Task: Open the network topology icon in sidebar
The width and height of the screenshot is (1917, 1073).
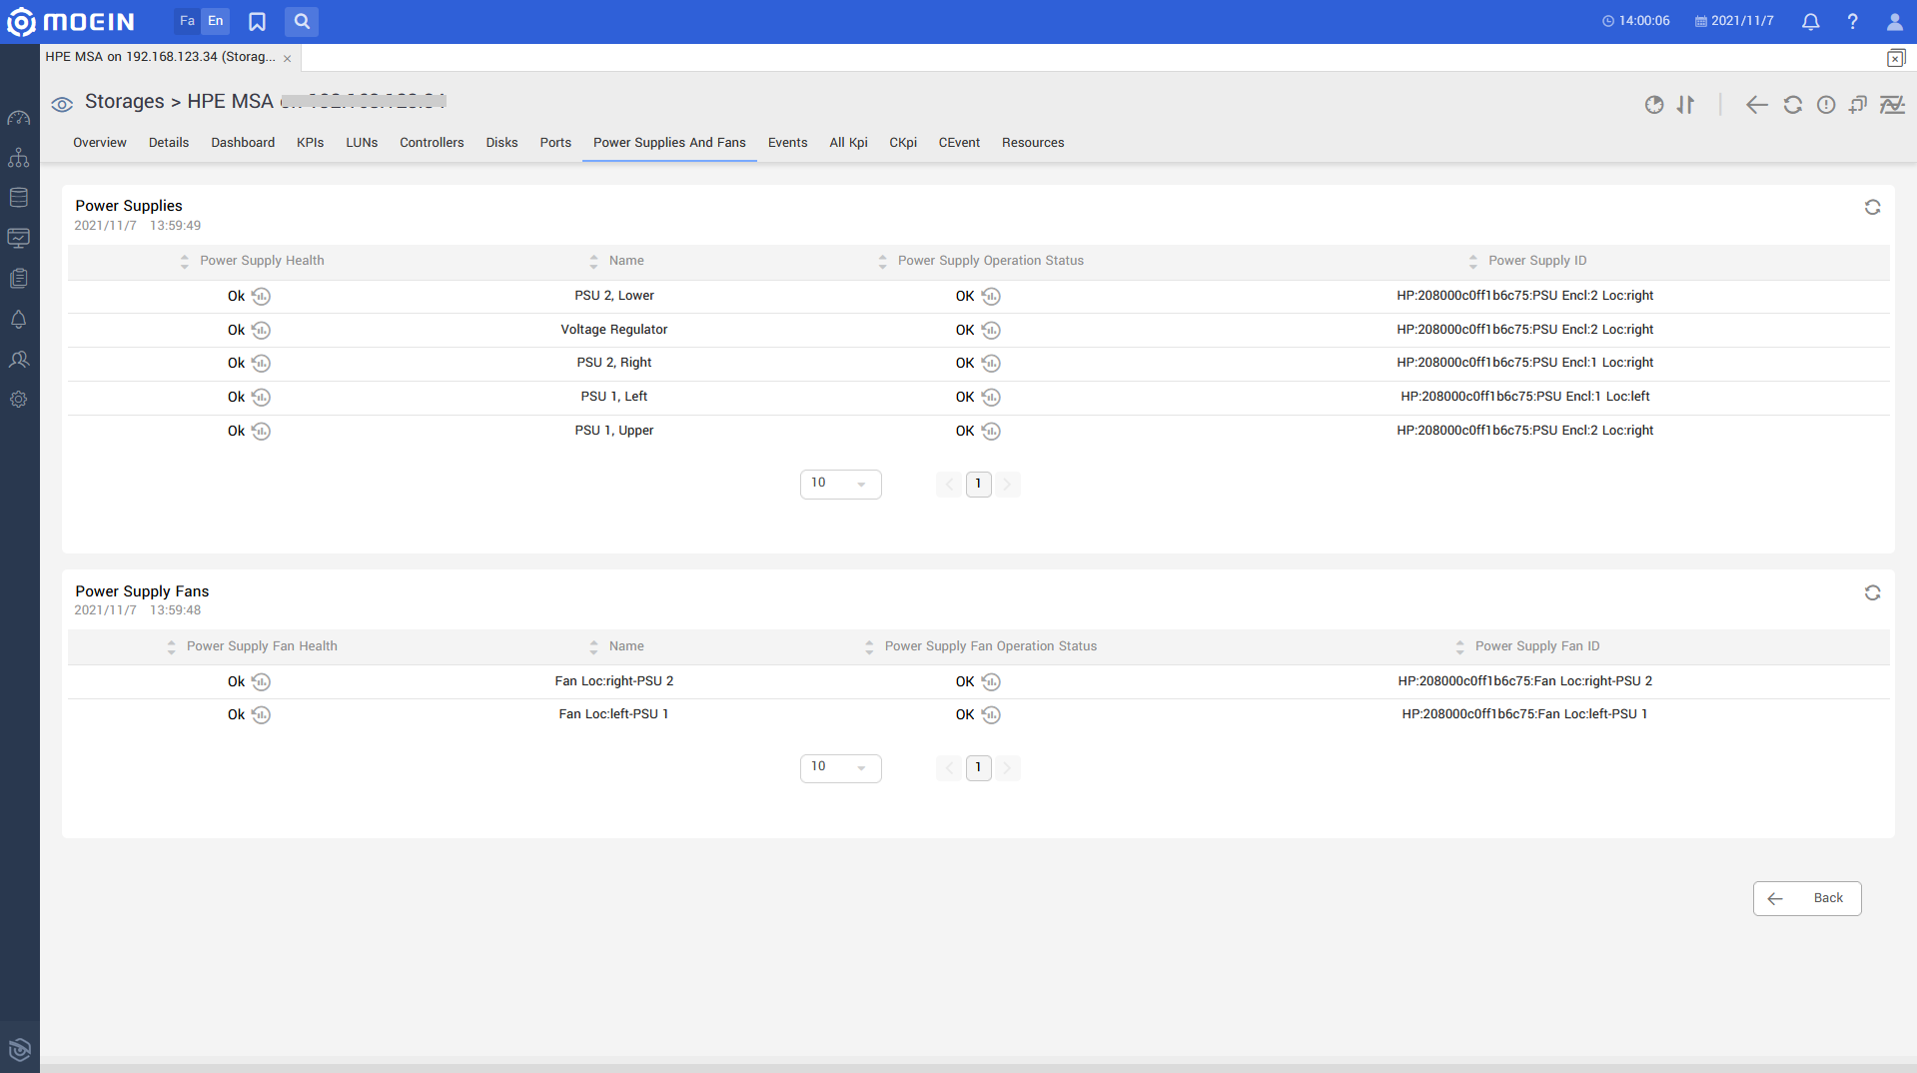Action: [x=19, y=158]
